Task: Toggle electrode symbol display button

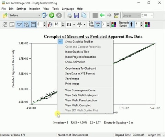Action: point(131,25)
